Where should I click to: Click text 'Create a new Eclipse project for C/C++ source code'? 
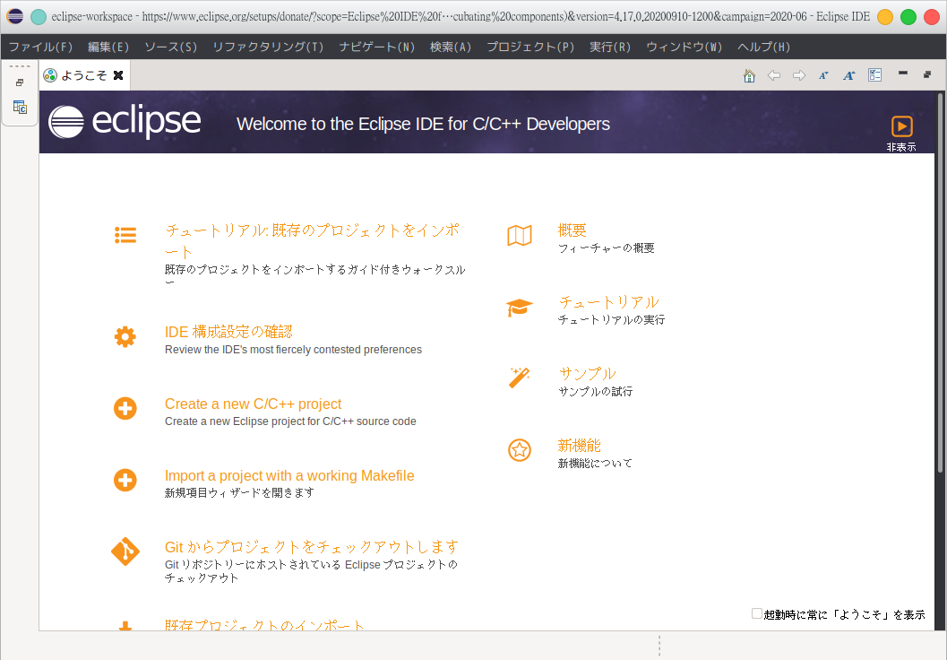coord(290,421)
